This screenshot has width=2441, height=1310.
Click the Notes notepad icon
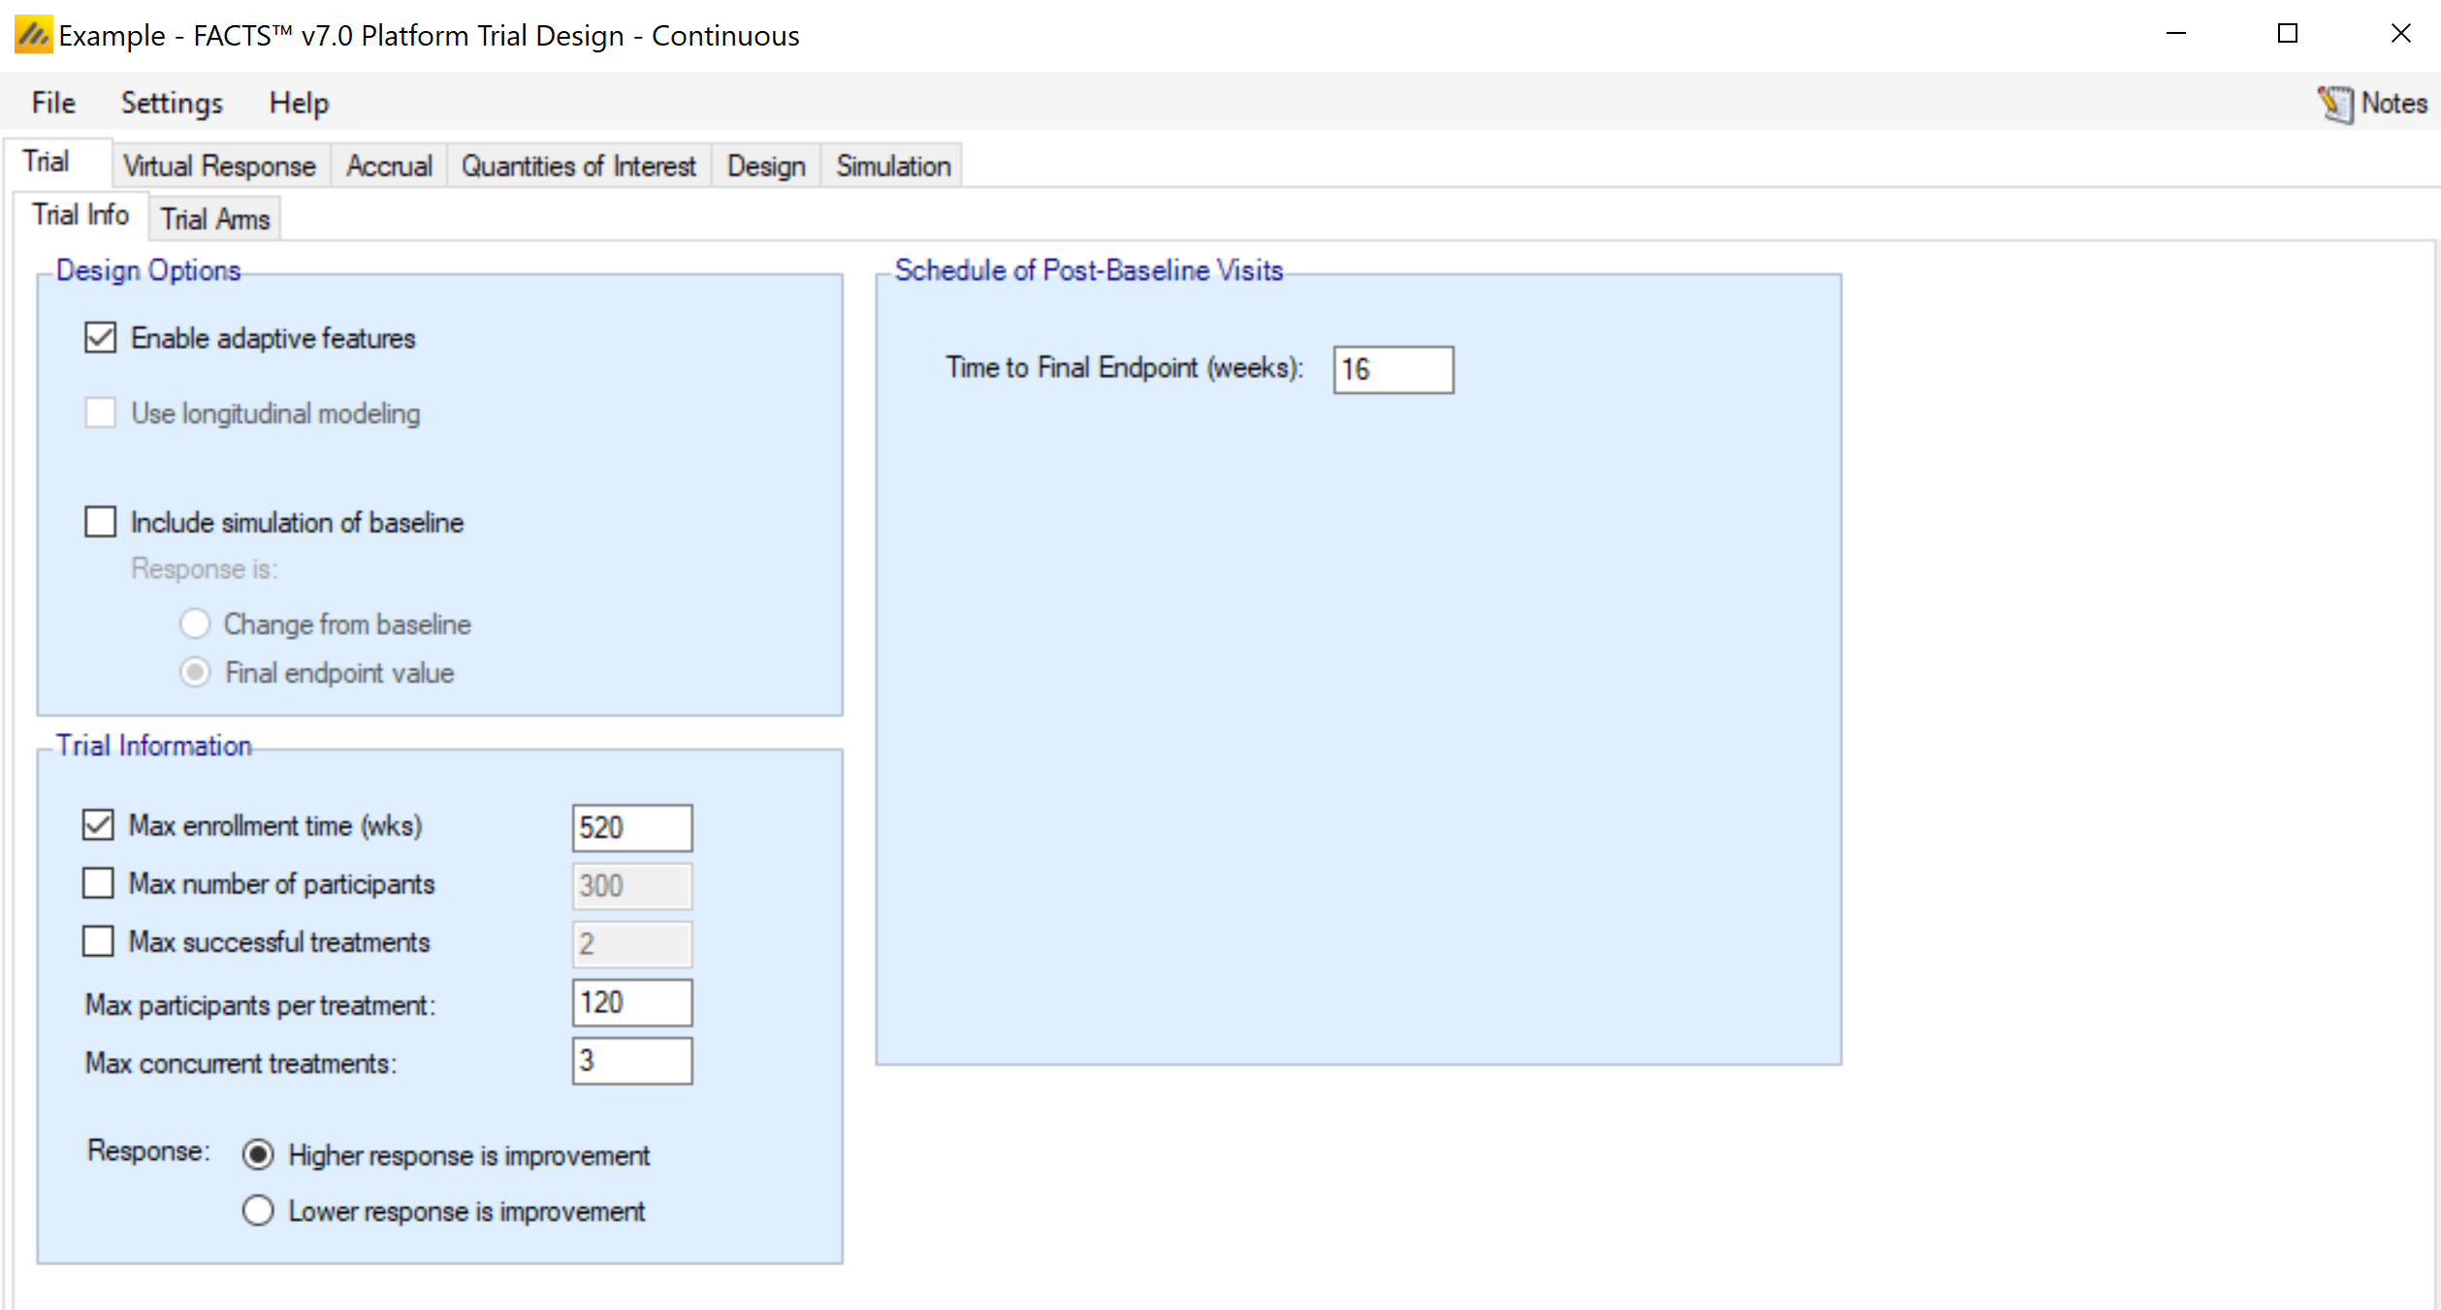pos(2335,104)
